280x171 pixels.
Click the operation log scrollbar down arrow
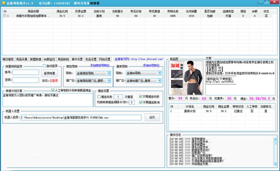pos(275,164)
